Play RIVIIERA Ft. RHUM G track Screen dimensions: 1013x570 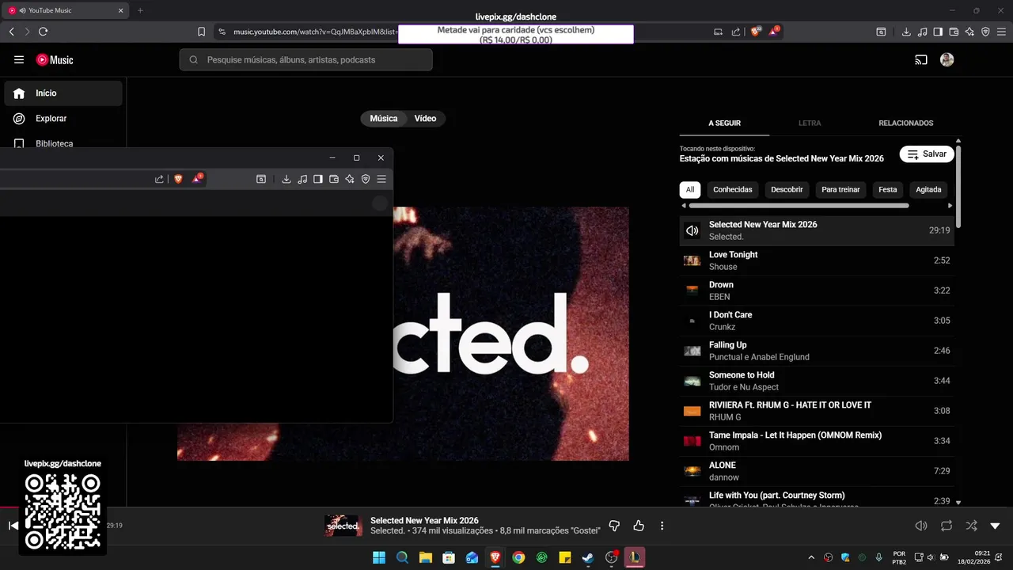(817, 411)
